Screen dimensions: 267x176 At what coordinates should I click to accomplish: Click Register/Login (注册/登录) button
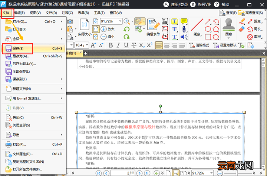175,4
